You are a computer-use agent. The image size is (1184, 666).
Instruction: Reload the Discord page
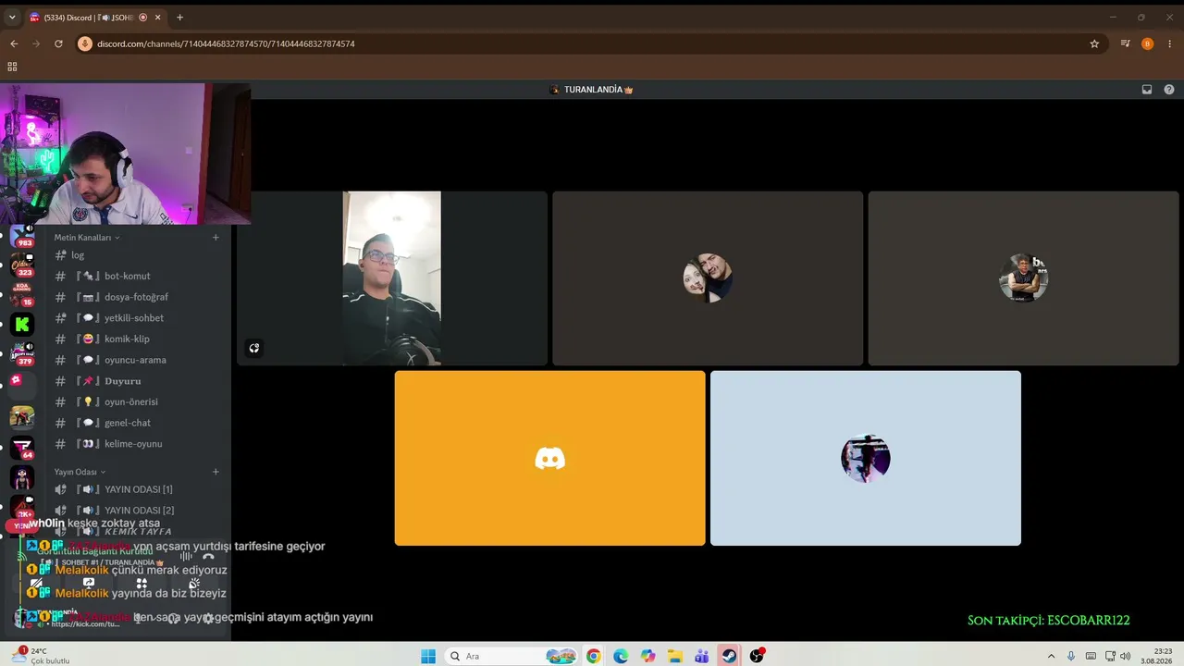(58, 43)
